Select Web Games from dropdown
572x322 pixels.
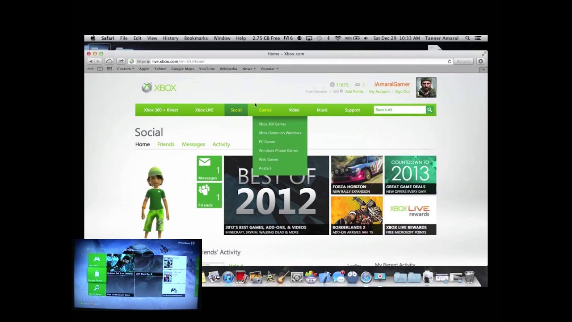click(x=268, y=159)
